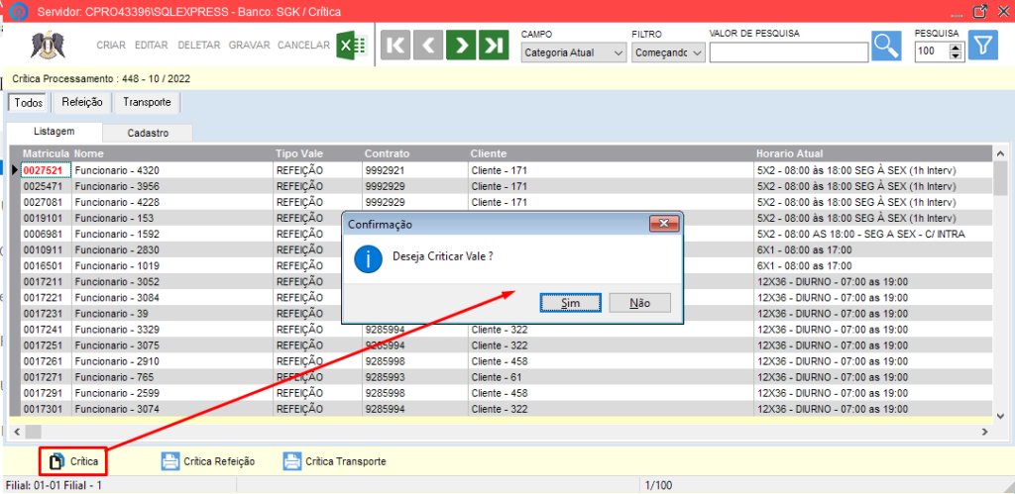The width and height of the screenshot is (1015, 494).
Task: Open the FILTRO Começando dropdown
Action: click(x=668, y=52)
